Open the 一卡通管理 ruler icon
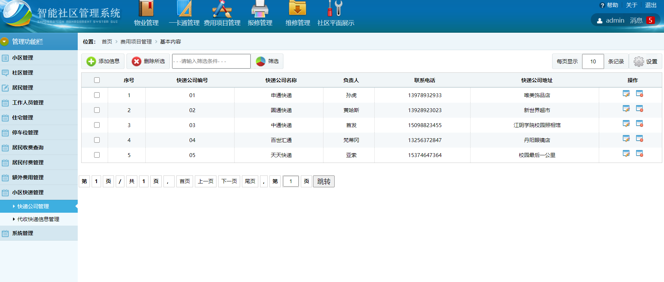This screenshot has width=664, height=282. coord(184,9)
